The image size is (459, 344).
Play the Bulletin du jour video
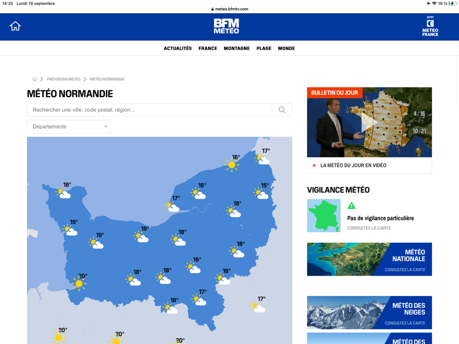point(369,122)
